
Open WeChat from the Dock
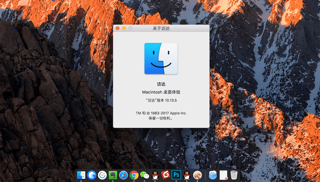coord(145,175)
